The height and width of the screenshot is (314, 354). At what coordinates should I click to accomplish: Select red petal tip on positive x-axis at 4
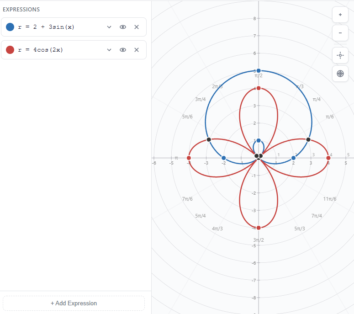[x=328, y=158]
